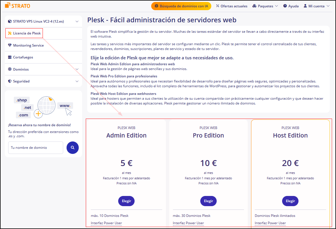Click the Seguridad shield icon
The image size is (336, 229).
coord(10,81)
